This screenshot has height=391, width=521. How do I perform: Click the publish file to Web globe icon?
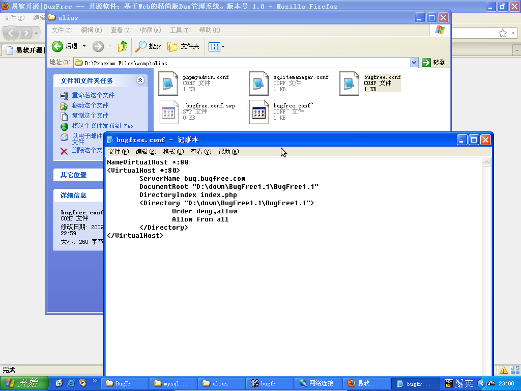click(x=64, y=126)
